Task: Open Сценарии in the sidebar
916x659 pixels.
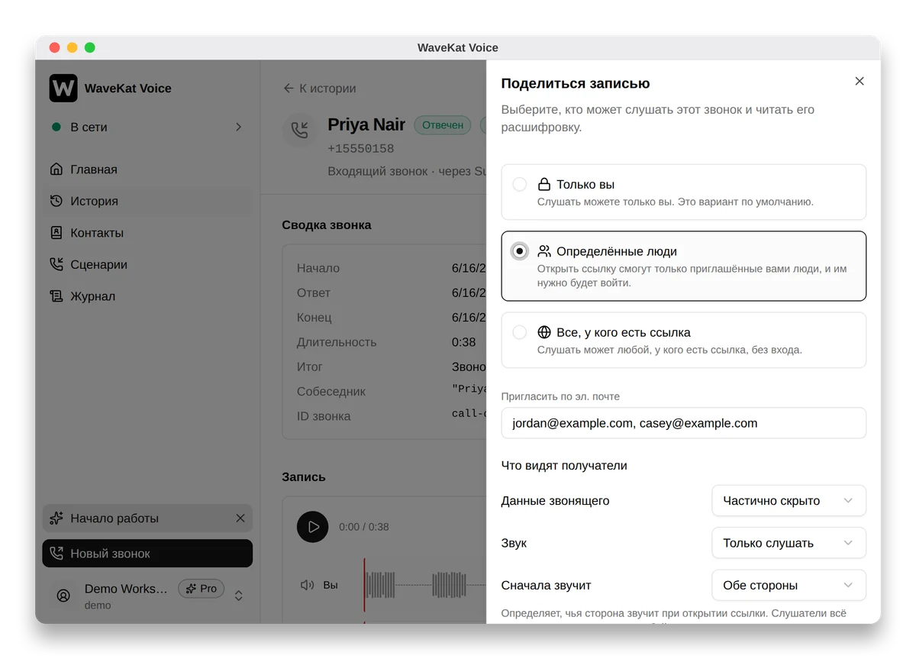Action: [147, 264]
